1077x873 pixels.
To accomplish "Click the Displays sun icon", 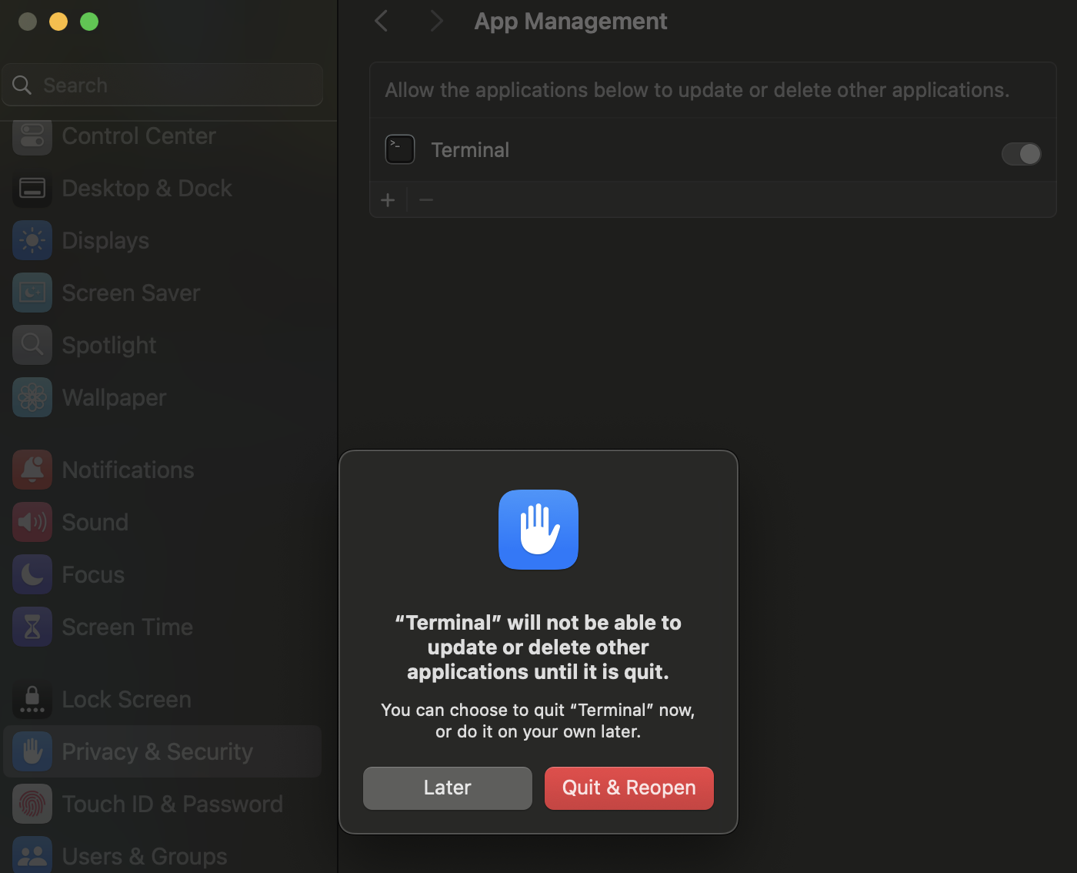I will pyautogui.click(x=32, y=240).
